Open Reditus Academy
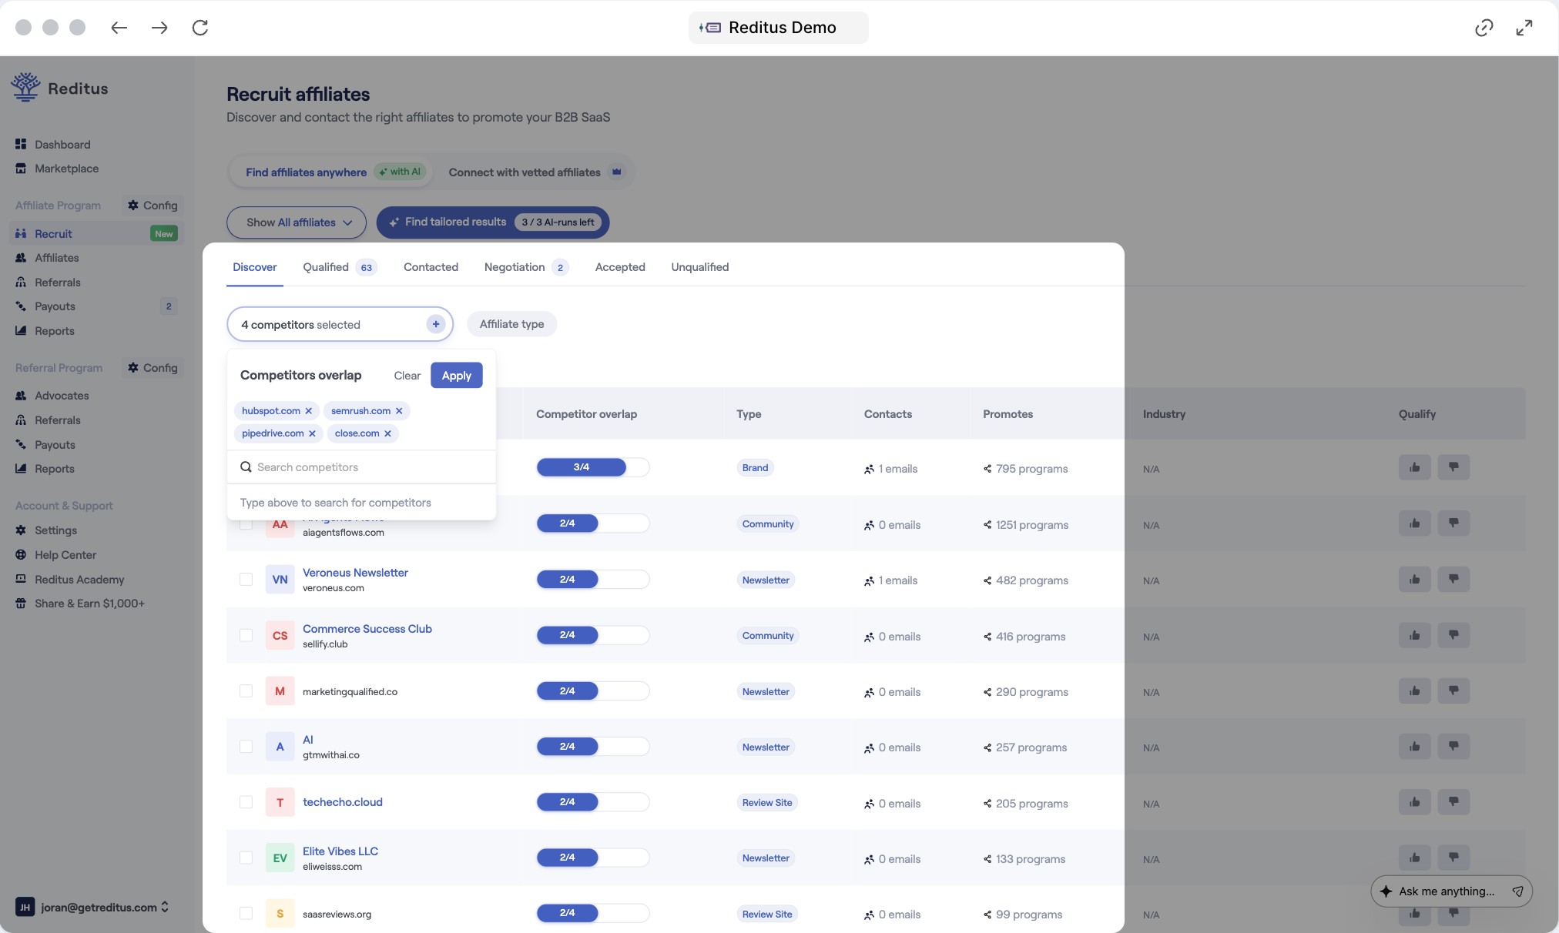The width and height of the screenshot is (1559, 933). (79, 580)
